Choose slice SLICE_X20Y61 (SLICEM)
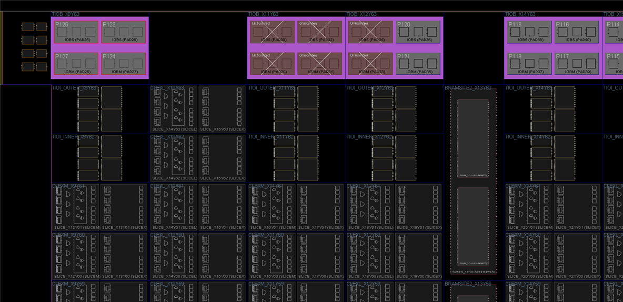Viewport: 623px width, 302px height. [529, 207]
